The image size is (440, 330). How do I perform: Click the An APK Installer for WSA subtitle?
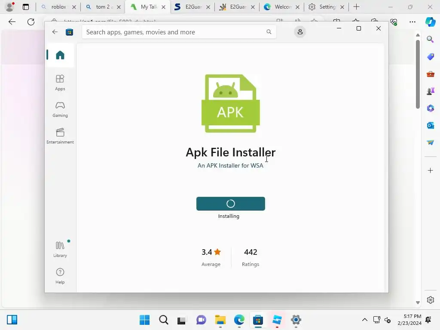point(230,165)
